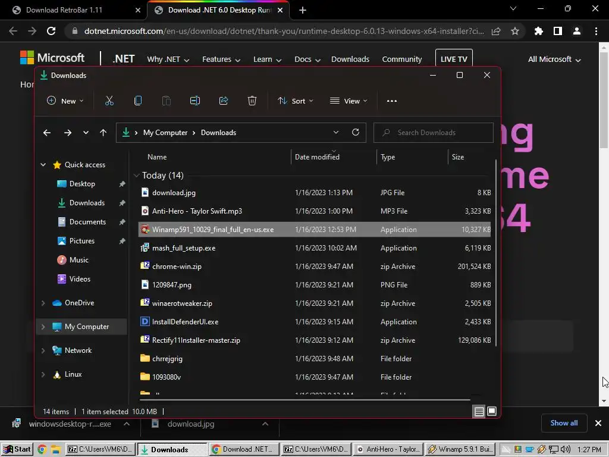Switch to Winamp 5.9.1 taskbar button

tap(462, 450)
